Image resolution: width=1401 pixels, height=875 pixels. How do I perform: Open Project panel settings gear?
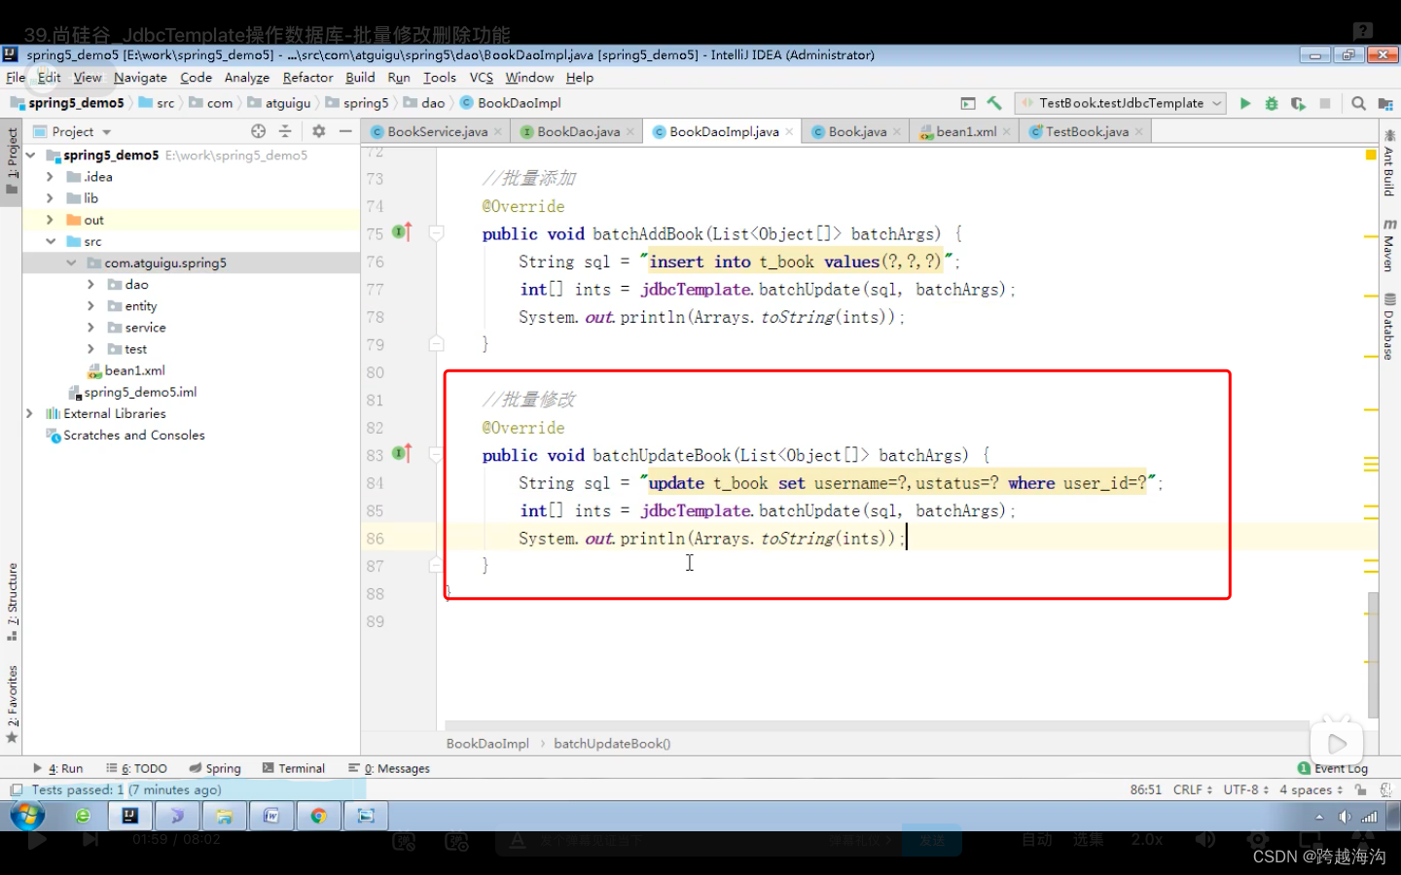coord(318,131)
